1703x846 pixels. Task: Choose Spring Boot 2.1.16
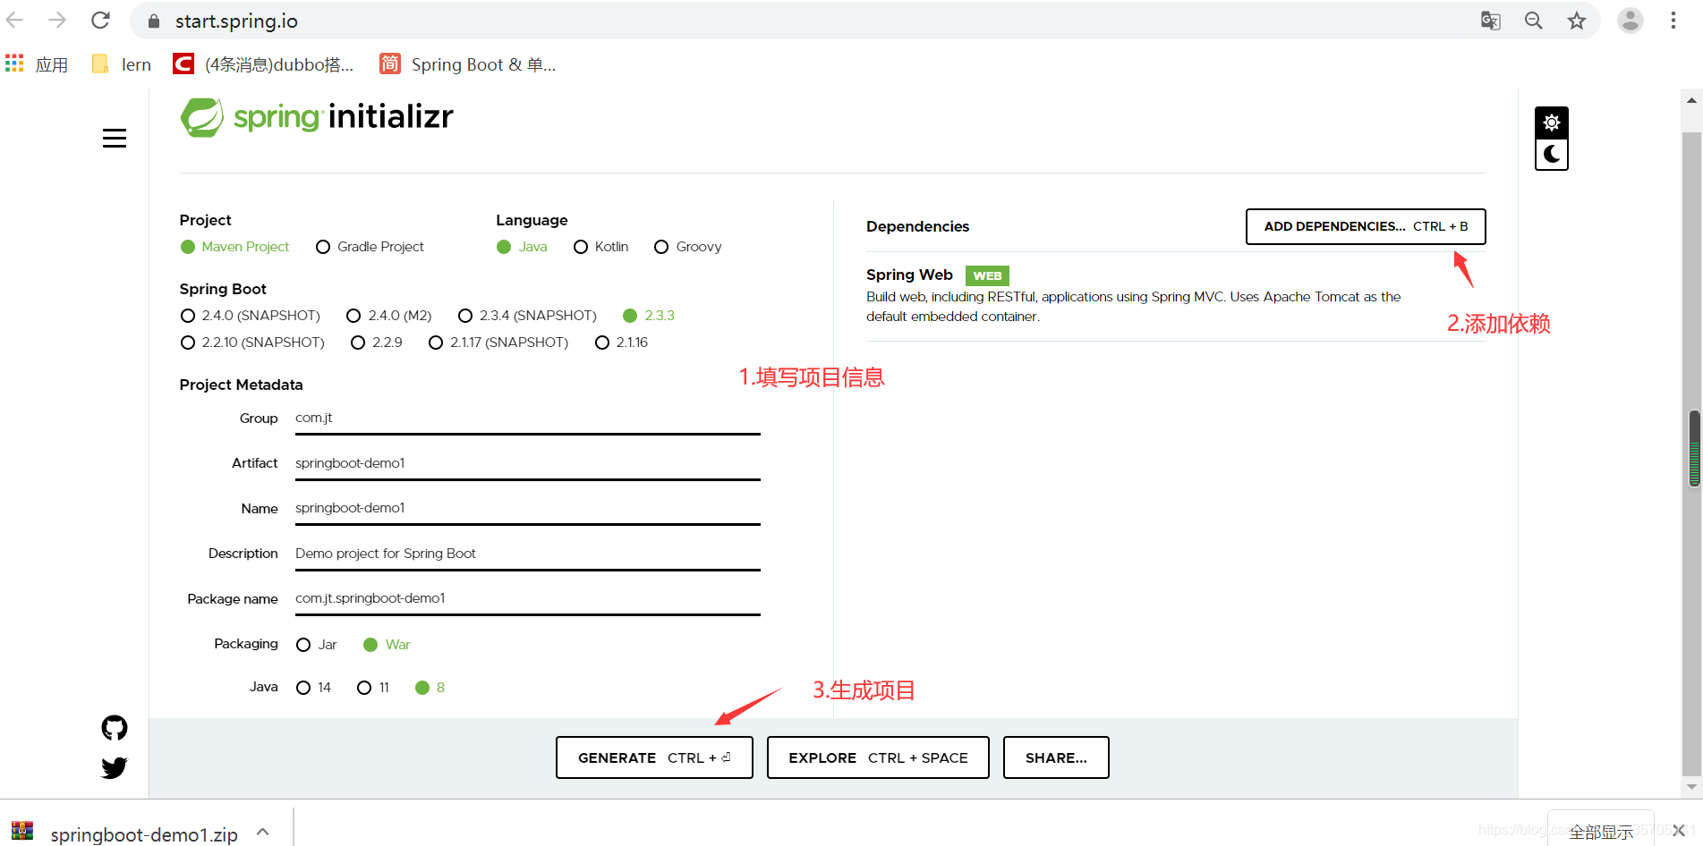pos(621,343)
